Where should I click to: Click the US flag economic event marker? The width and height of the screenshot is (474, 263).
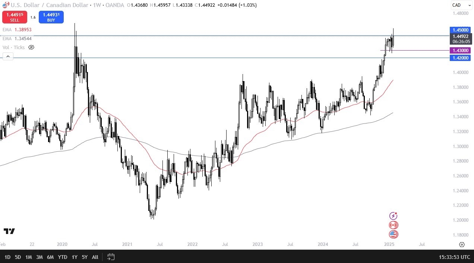tap(393, 234)
